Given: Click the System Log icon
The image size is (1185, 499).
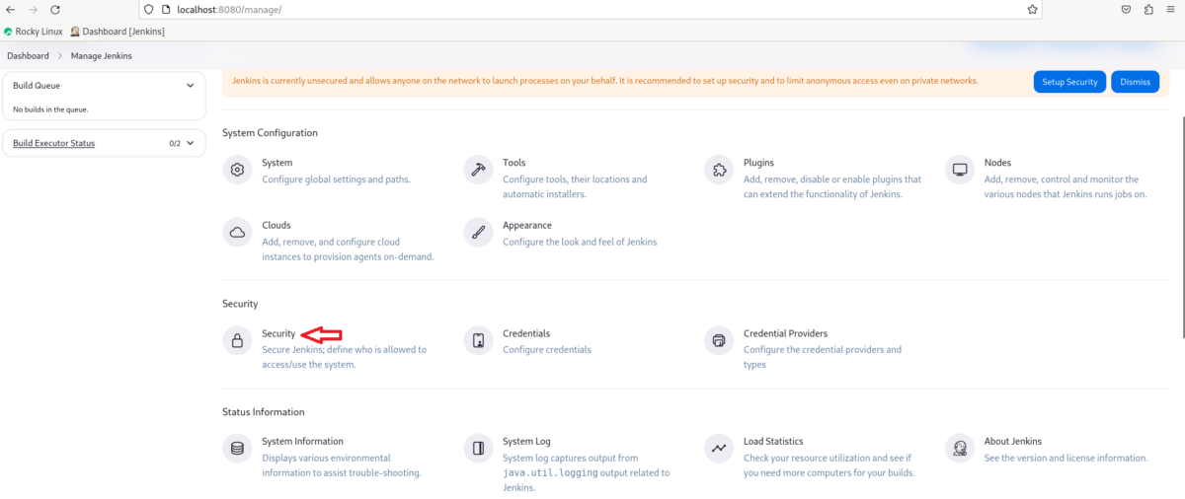Looking at the screenshot, I should click(478, 449).
